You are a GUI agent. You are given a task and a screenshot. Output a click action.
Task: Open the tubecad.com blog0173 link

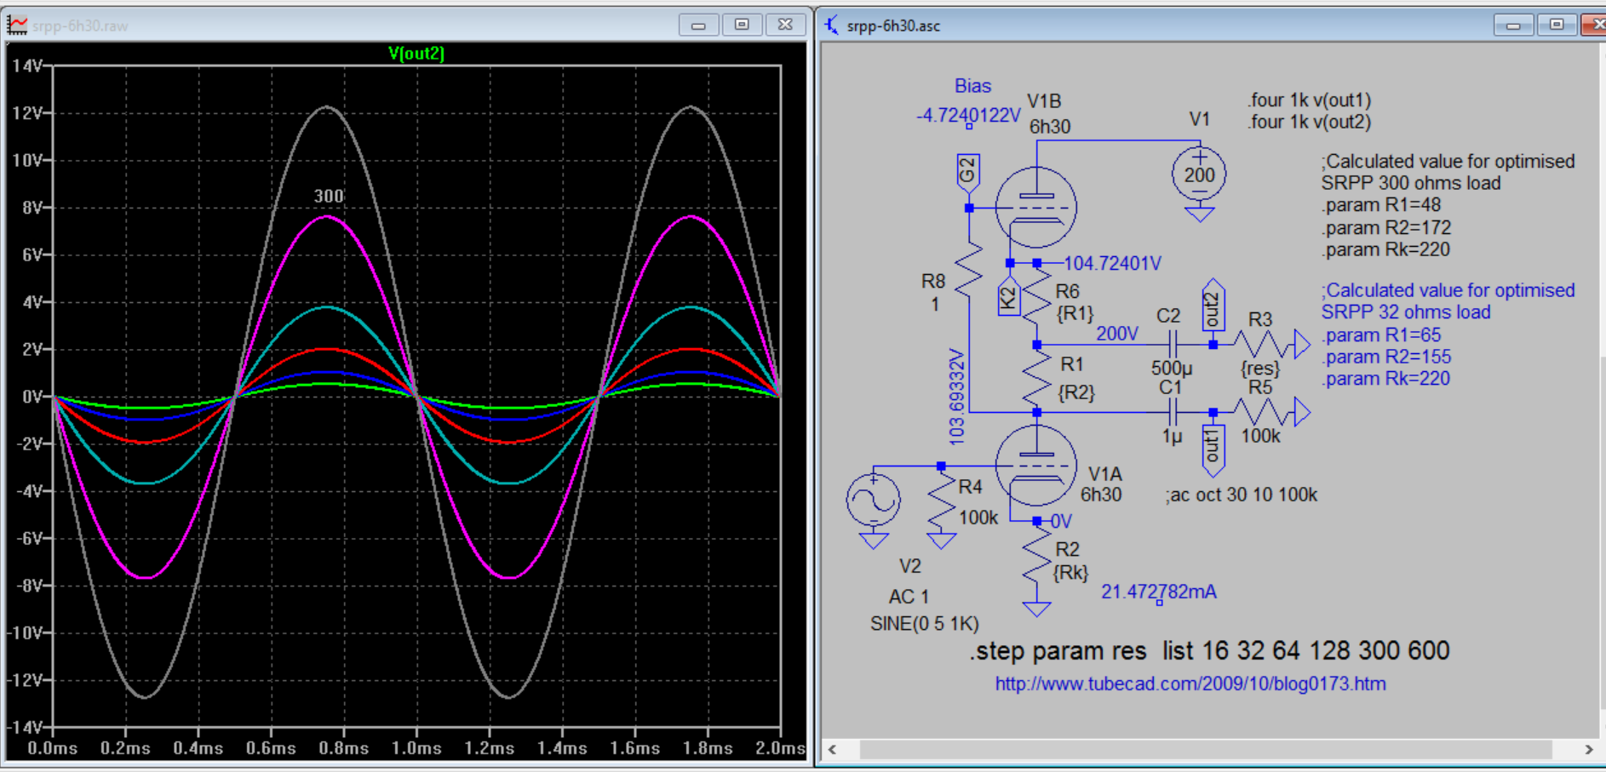click(x=1190, y=683)
